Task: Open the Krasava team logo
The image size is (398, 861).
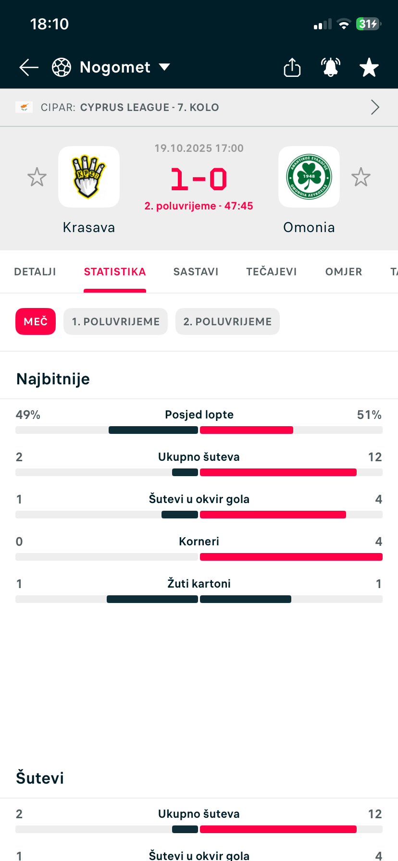Action: (x=89, y=177)
